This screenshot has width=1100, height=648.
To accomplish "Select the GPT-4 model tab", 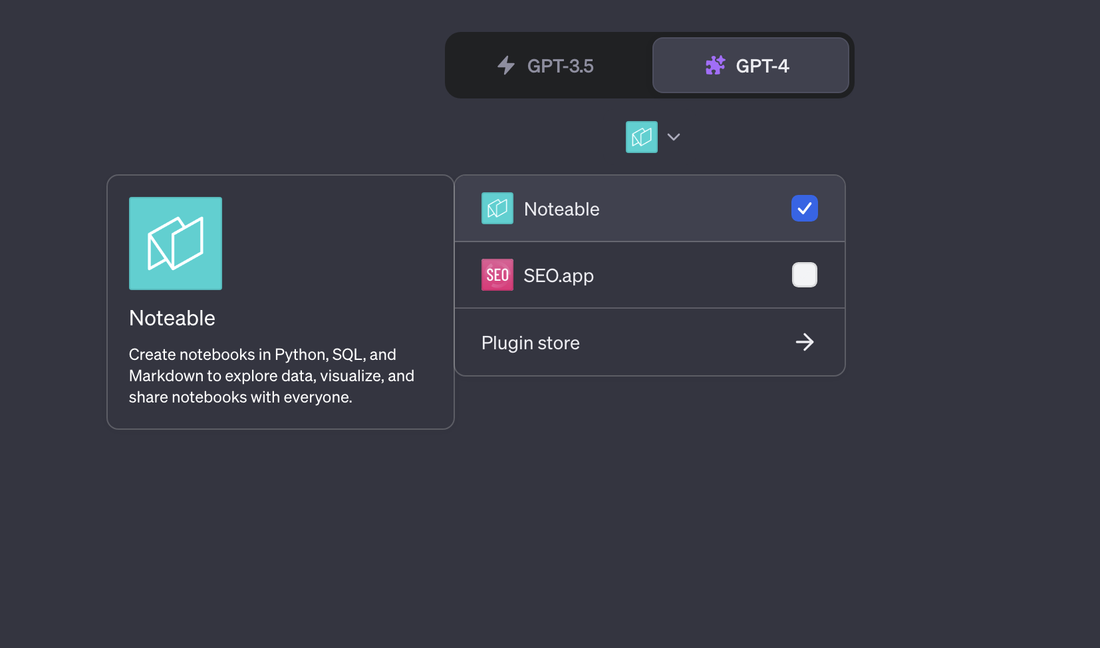I will [751, 65].
